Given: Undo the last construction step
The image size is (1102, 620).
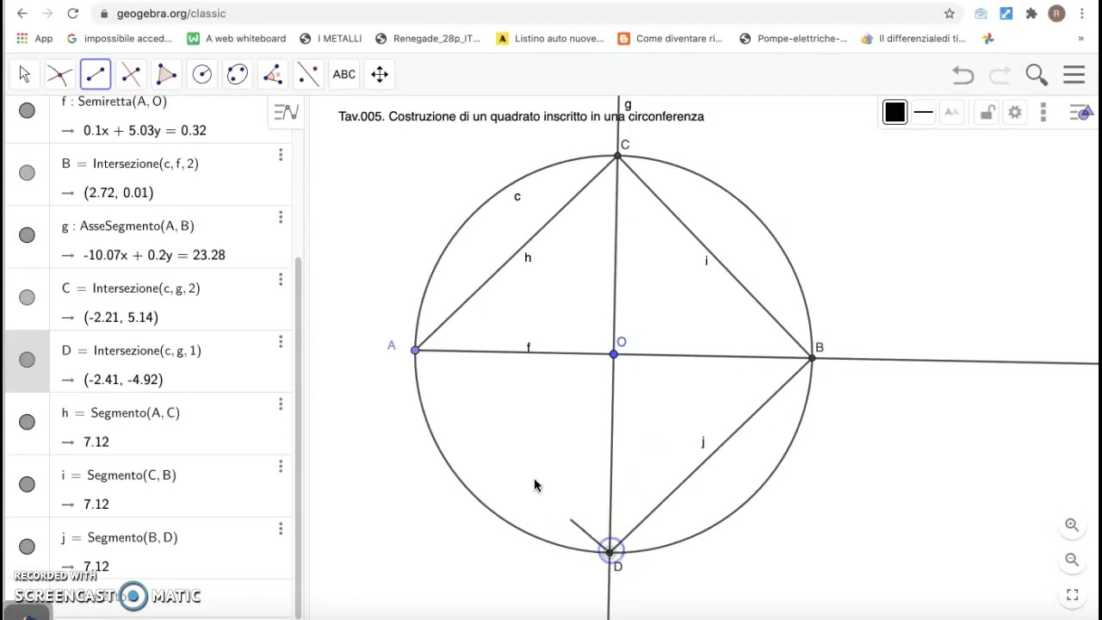Looking at the screenshot, I should (x=963, y=75).
